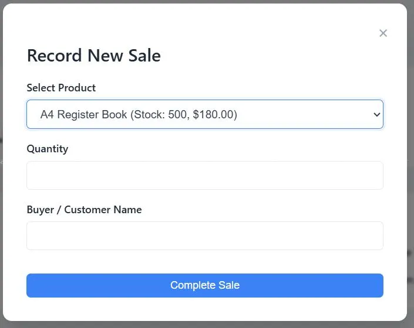Place cursor in the empty Quantity box

tap(204, 175)
